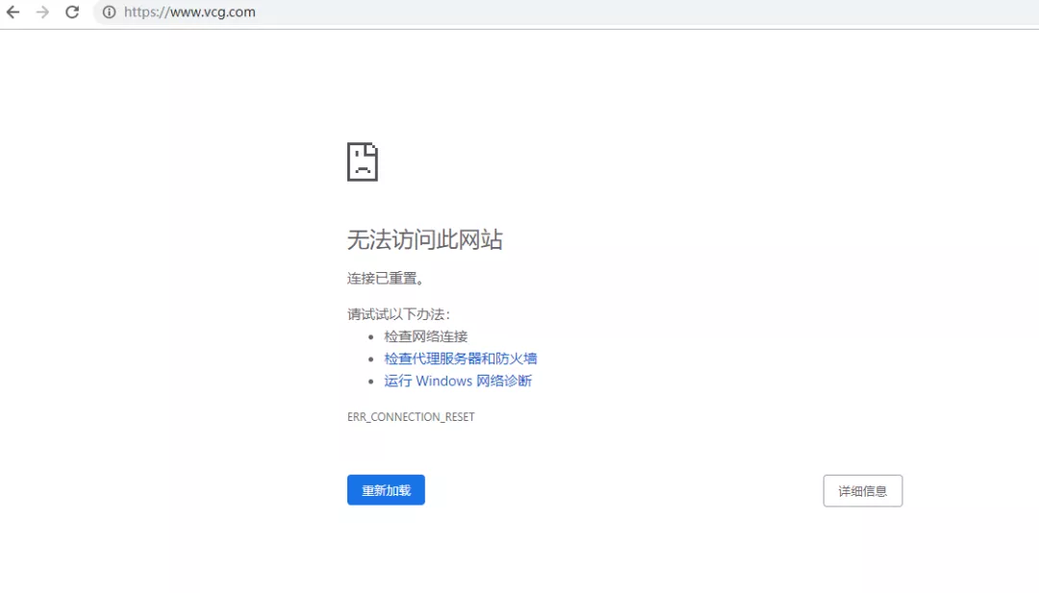Select the www.vcg.com URL in address bar
The height and width of the screenshot is (593, 1039).
[190, 12]
